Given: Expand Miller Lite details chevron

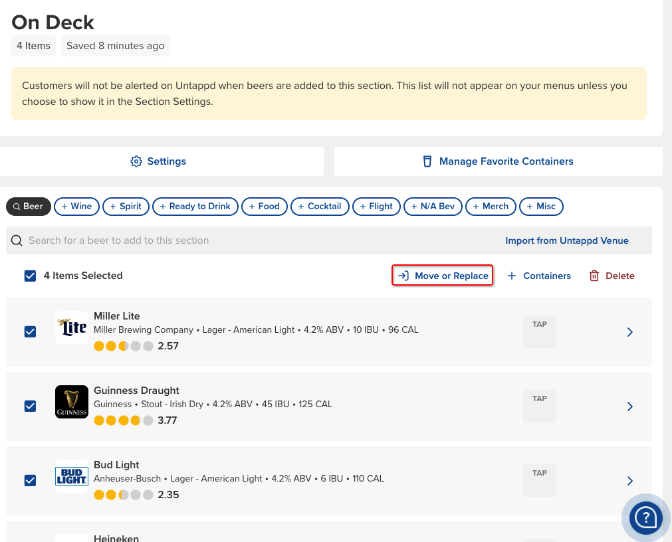Looking at the screenshot, I should (630, 332).
